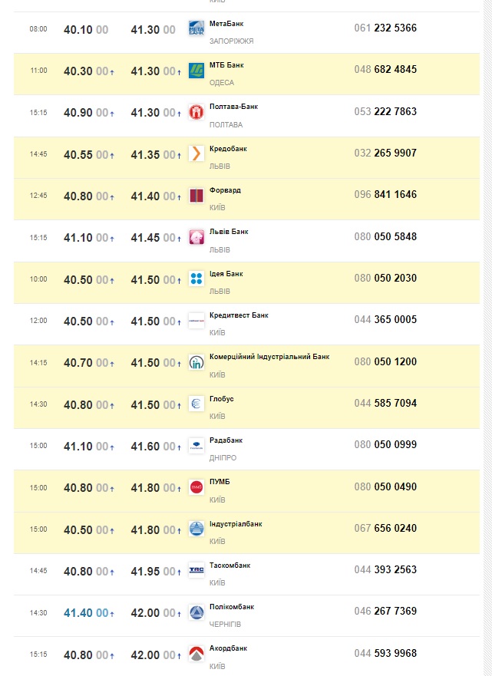Click the Індустріалбанк name link
This screenshot has height=676, width=492.
point(236,524)
